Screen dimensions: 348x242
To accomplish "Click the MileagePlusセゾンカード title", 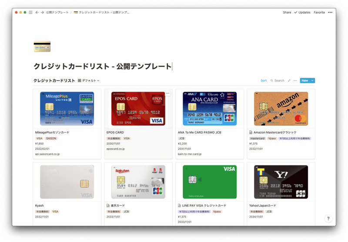I will tap(52, 133).
